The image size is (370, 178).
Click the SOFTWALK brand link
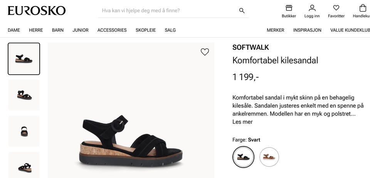point(251,47)
